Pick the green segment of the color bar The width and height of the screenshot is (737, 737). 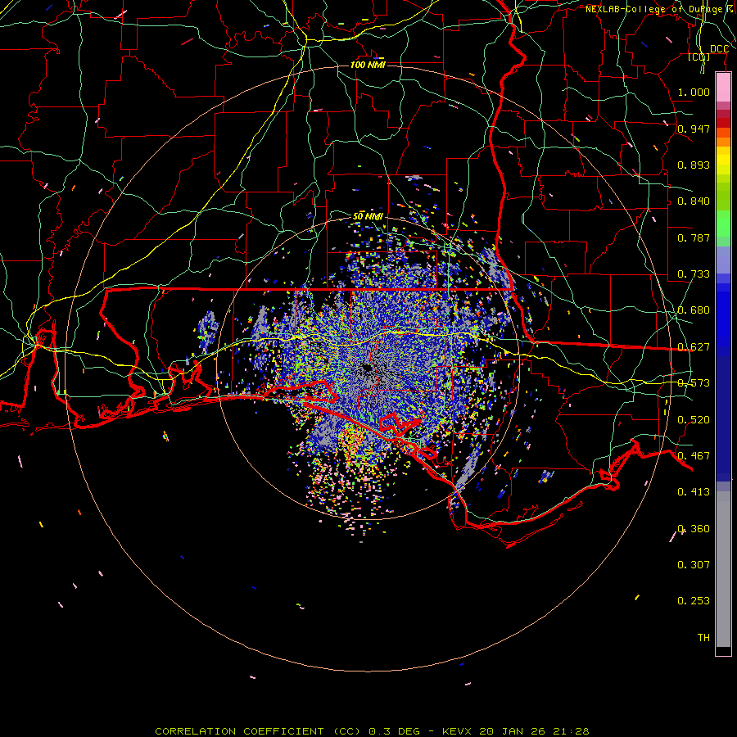723,224
